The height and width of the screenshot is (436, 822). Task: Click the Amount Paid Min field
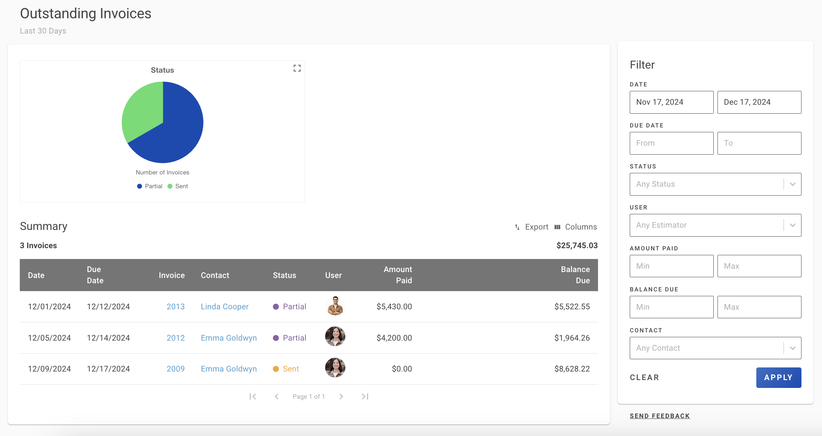[x=672, y=266]
